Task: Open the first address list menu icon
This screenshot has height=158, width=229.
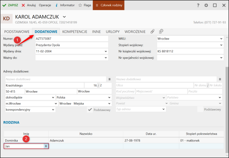Action: point(109,79)
